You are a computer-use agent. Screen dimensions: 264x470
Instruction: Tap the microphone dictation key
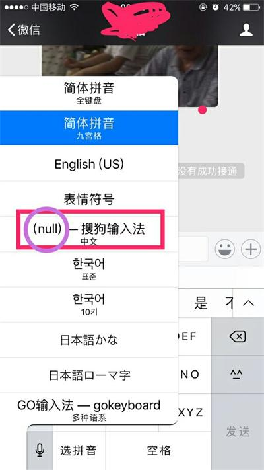point(40,450)
